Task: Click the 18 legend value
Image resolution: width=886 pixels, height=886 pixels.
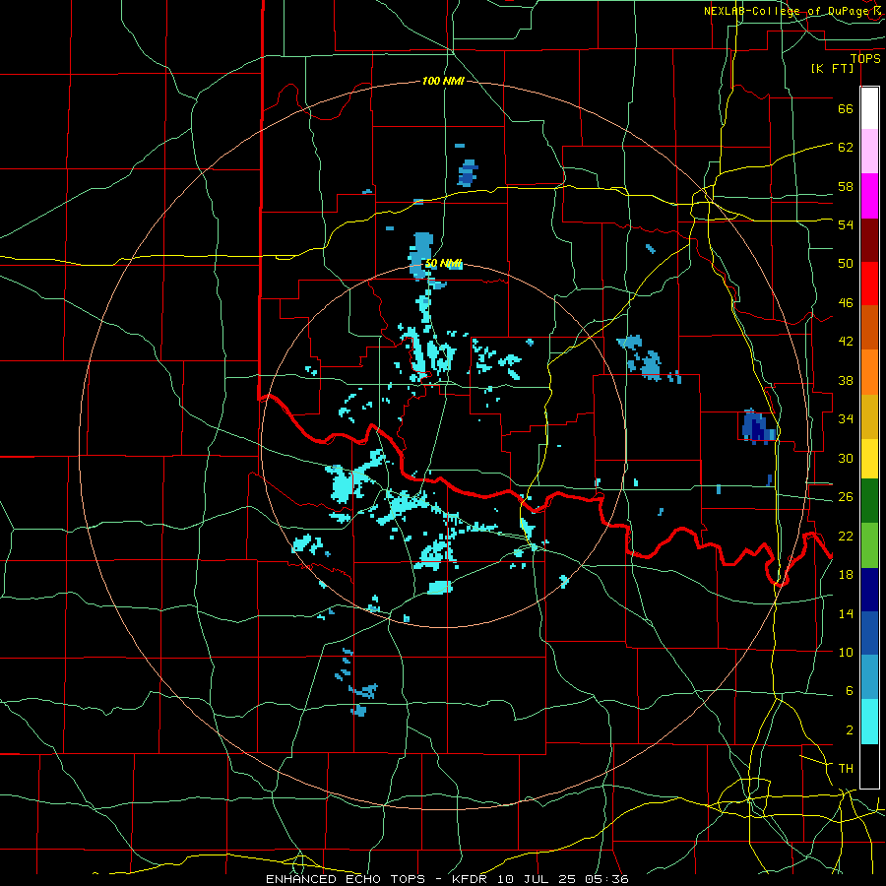Action: coord(846,575)
